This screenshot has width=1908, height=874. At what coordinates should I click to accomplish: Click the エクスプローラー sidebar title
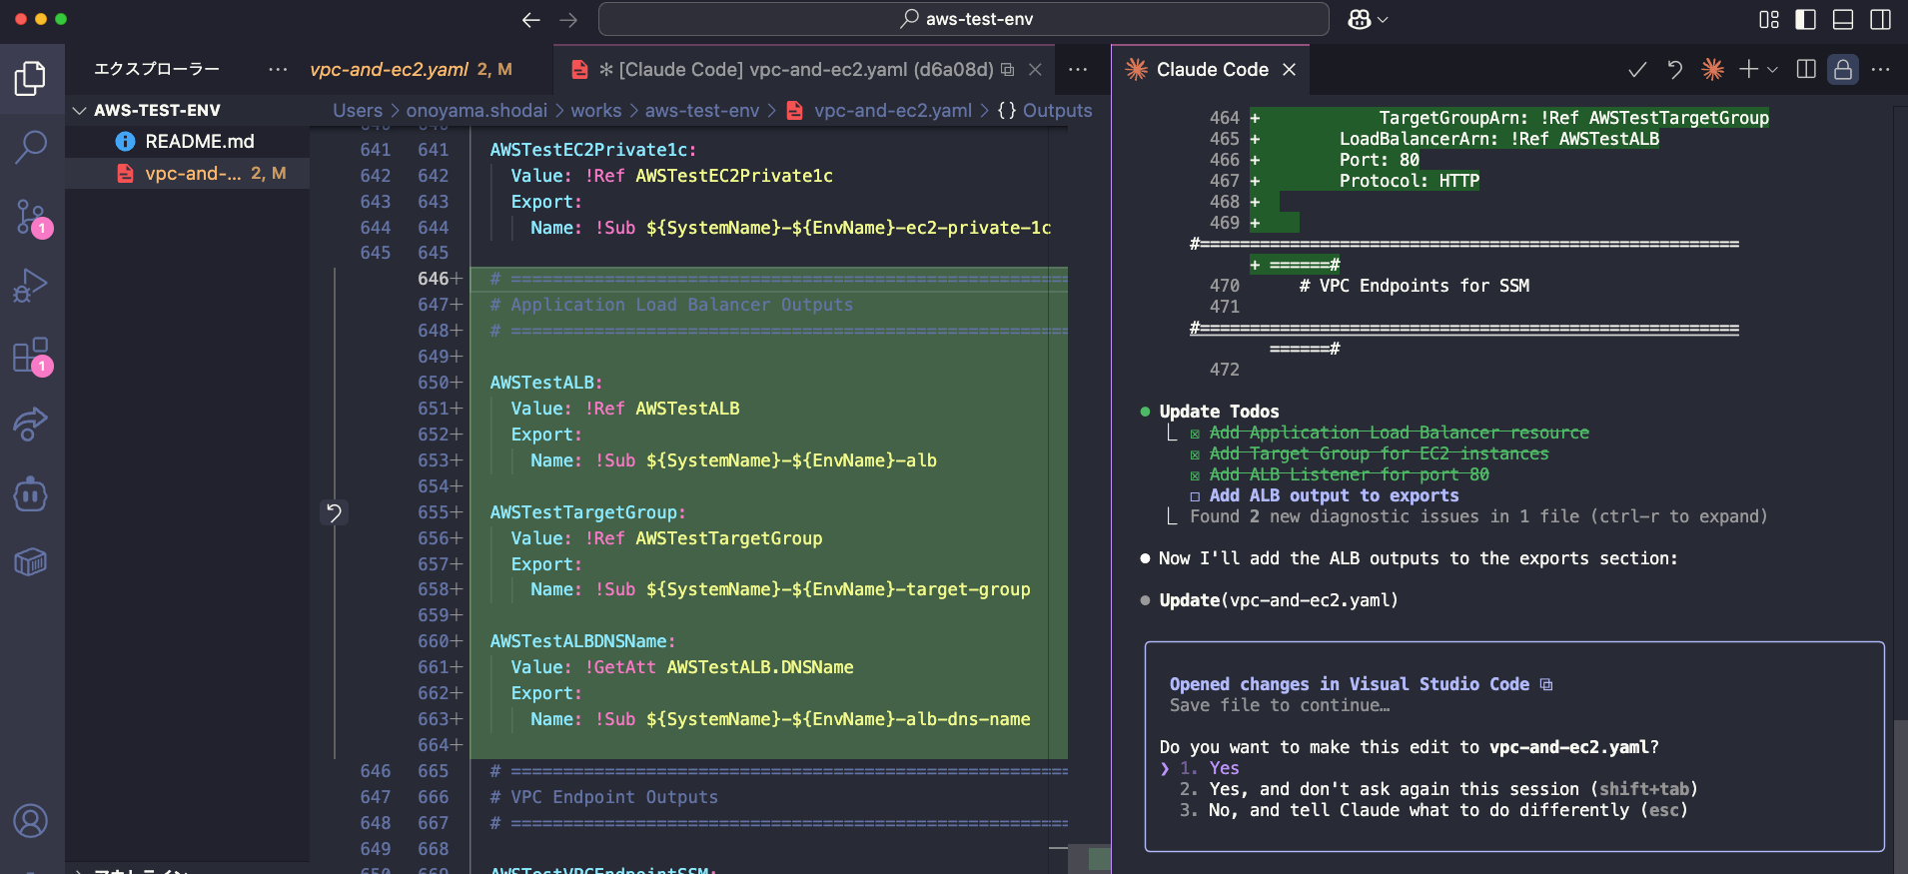pos(157,69)
